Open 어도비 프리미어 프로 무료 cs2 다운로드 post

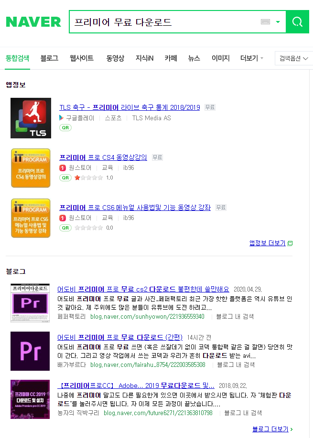pos(143,289)
